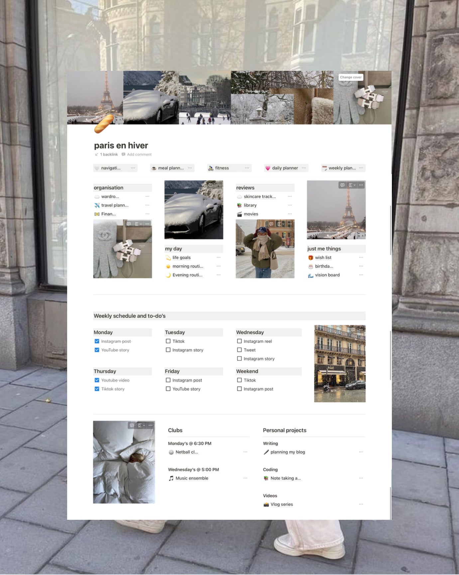Image resolution: width=459 pixels, height=575 pixels.
Task: Click the baguette page icon
Action: point(104,124)
